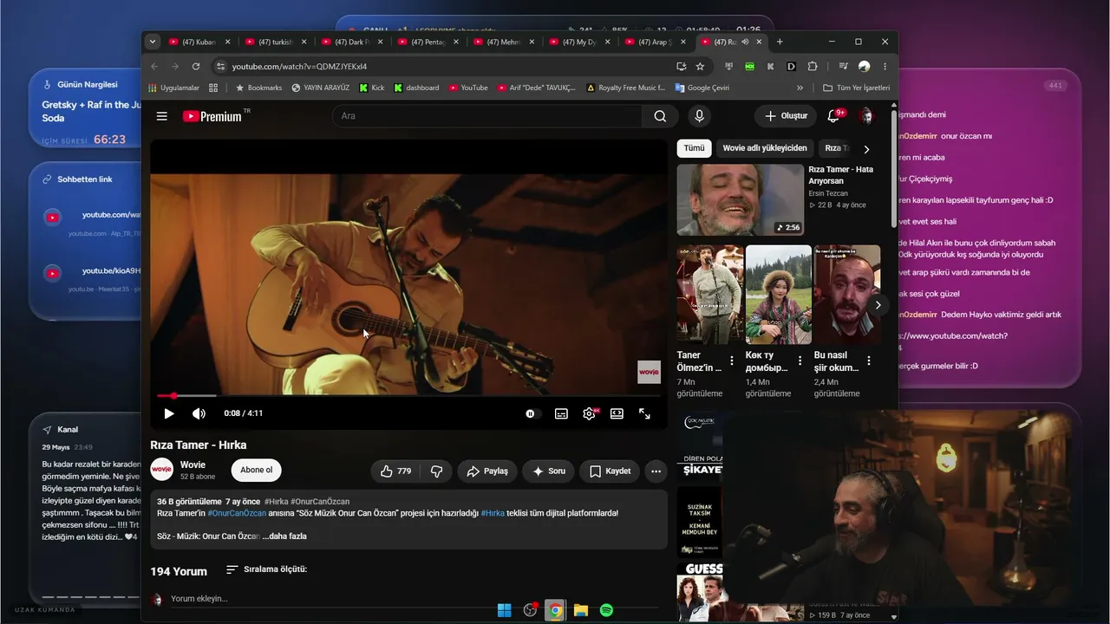Viewport: 1110px width, 624px height.
Task: Seek on the video progress bar
Action: tap(408, 395)
